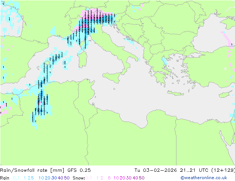Click the Snow legend value 50

[142, 178]
